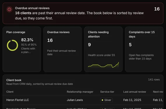Click the '91% of 90%' target text

point(29,45)
